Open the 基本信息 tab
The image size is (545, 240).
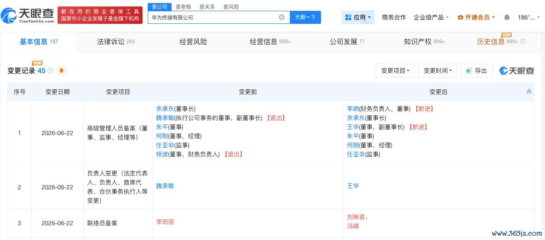(39, 42)
